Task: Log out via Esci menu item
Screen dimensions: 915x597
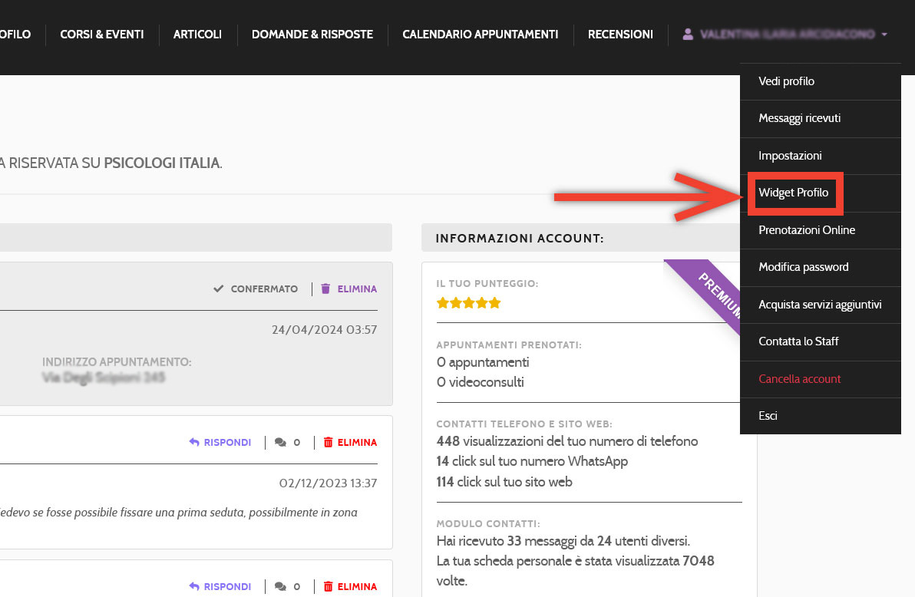Action: coord(768,416)
